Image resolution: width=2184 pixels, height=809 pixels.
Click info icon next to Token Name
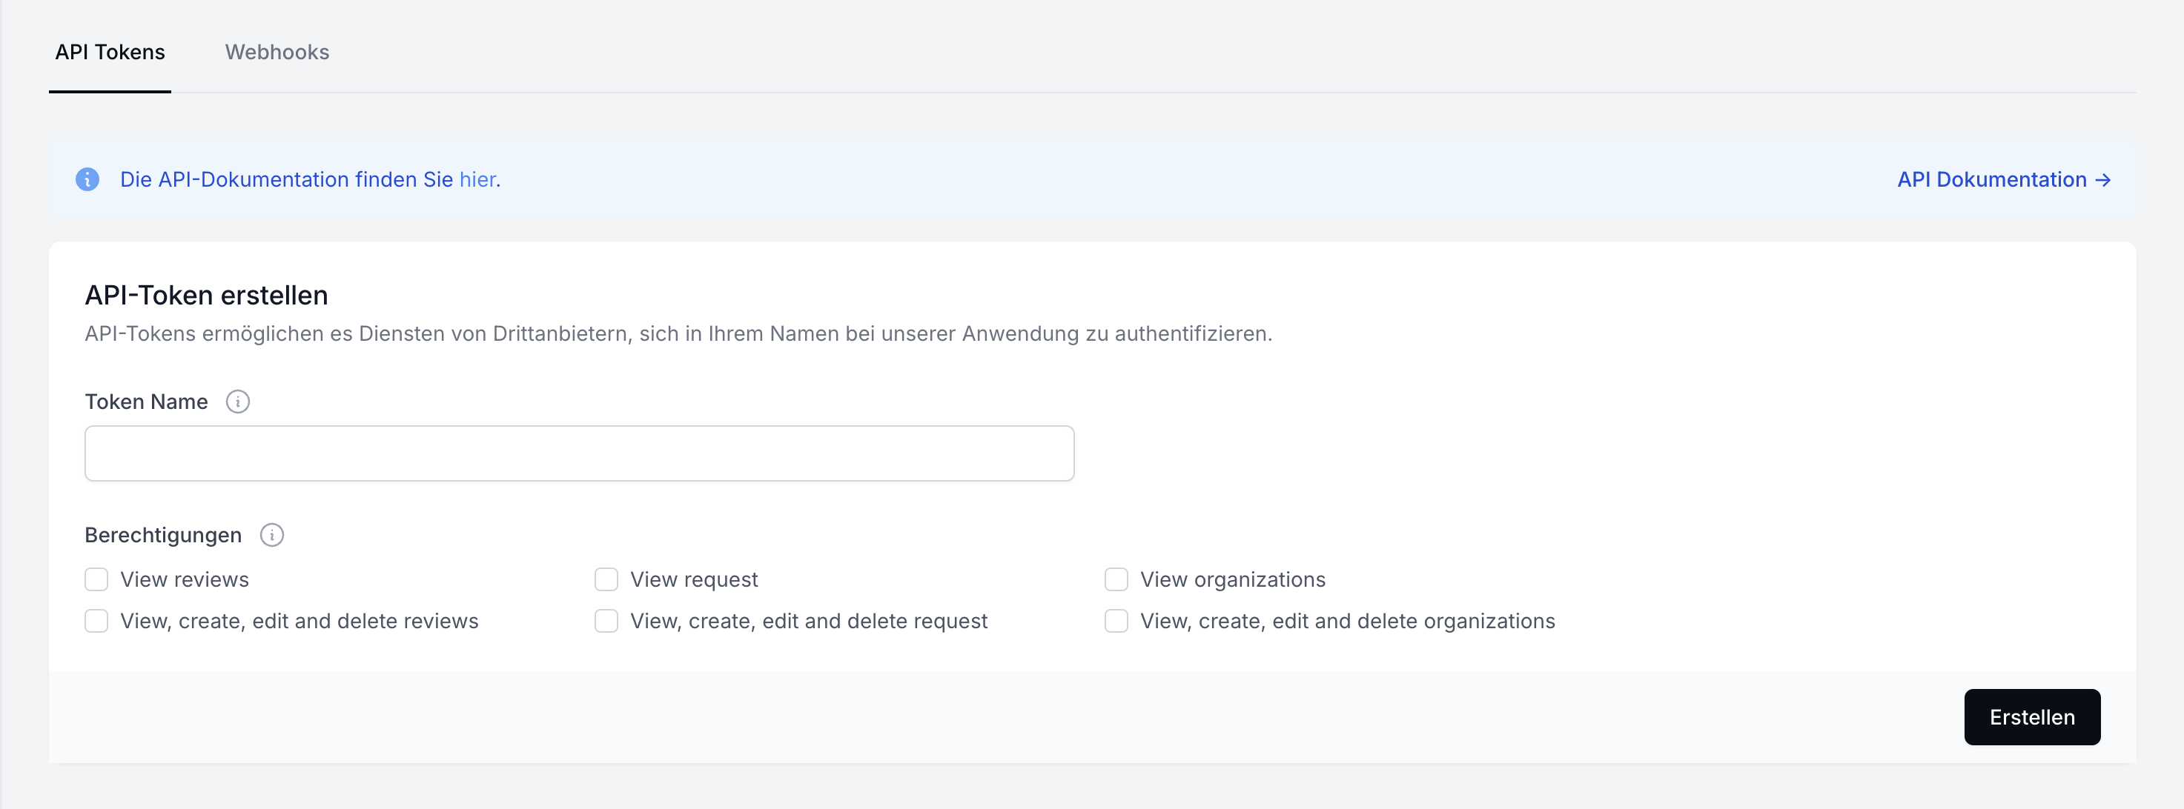(237, 402)
